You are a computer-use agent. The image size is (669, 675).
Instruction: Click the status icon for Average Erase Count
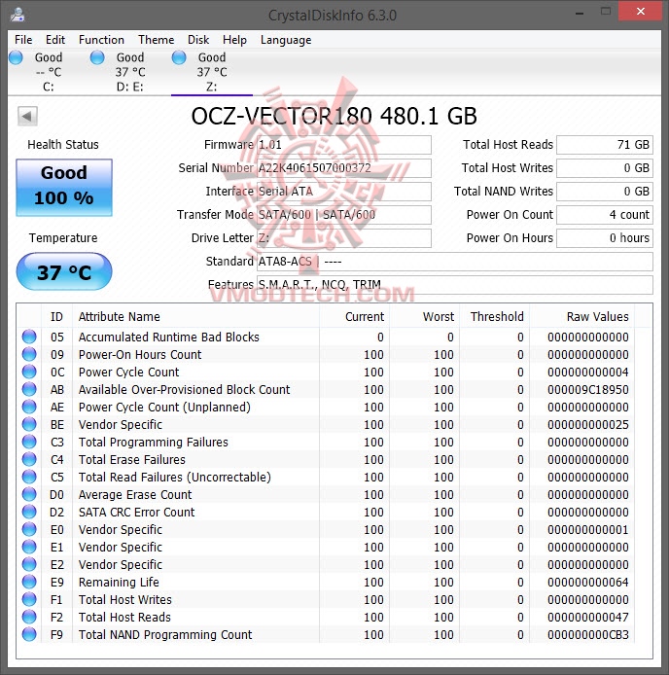pyautogui.click(x=29, y=494)
